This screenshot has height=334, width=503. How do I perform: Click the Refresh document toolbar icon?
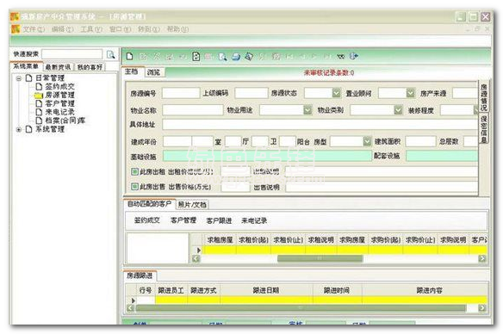[x=196, y=57]
